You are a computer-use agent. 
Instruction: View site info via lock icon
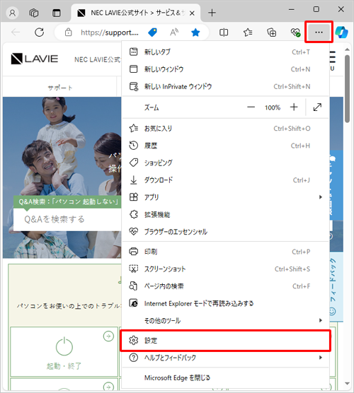click(68, 33)
